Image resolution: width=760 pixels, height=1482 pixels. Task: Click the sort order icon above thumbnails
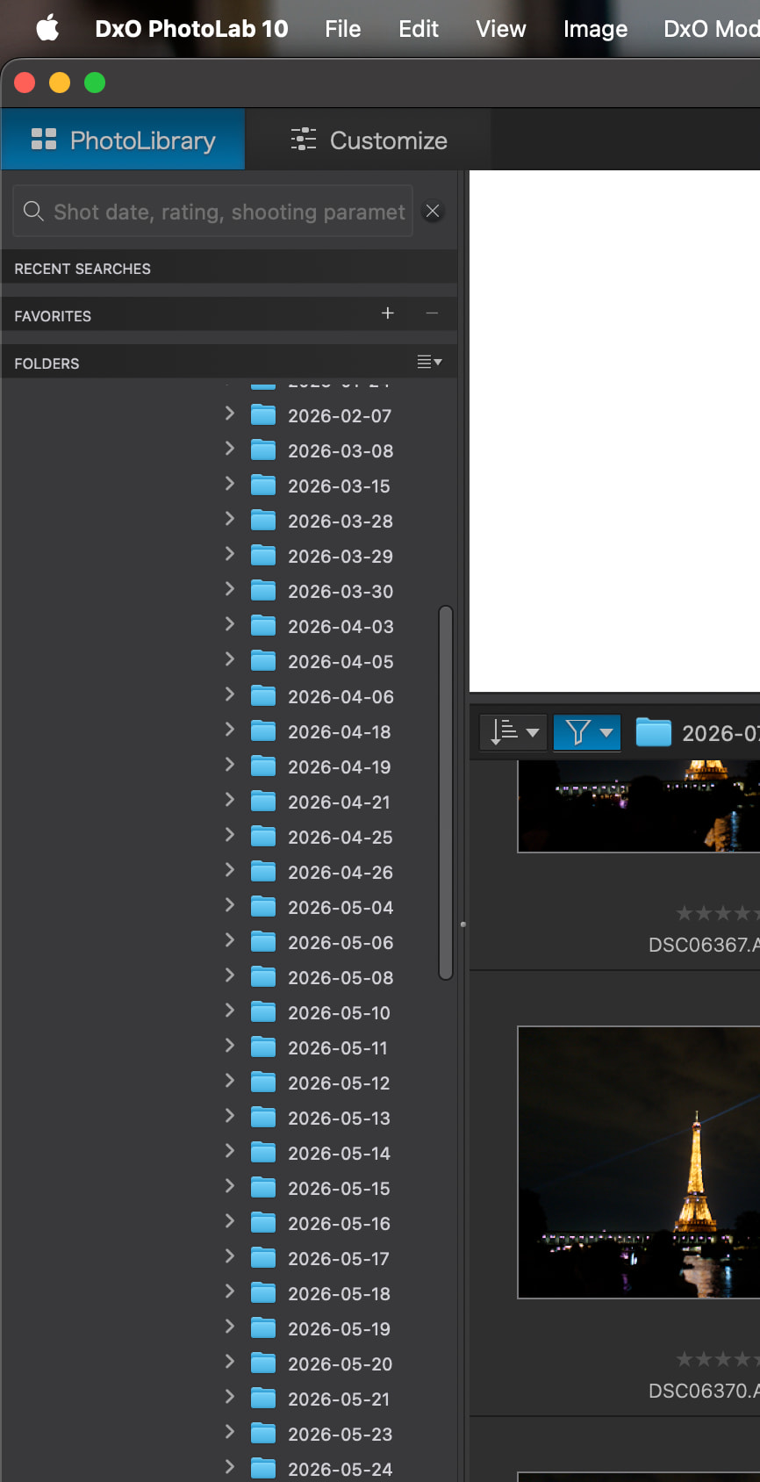tap(504, 731)
